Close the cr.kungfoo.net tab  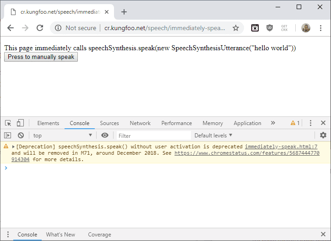[107, 12]
